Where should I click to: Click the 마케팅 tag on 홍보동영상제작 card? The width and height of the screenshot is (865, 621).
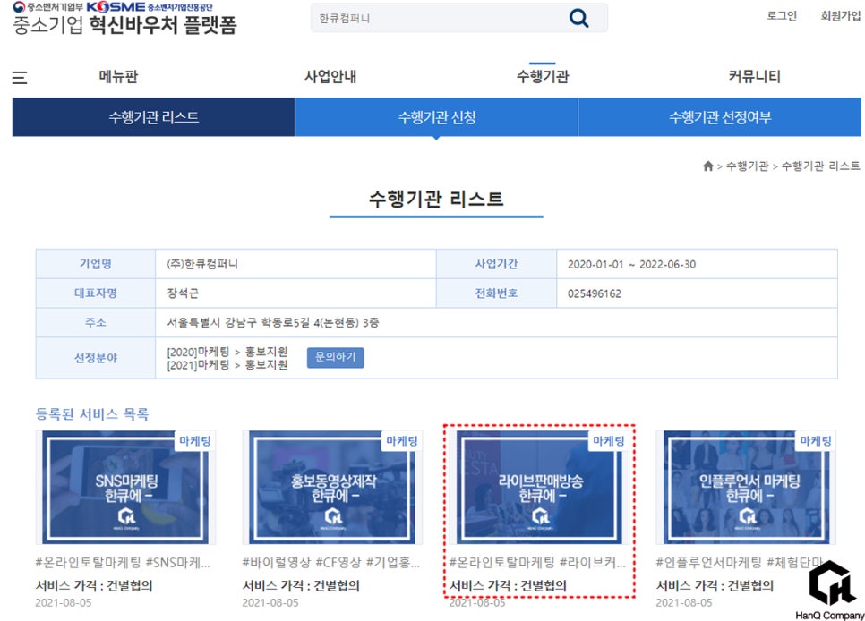(401, 441)
